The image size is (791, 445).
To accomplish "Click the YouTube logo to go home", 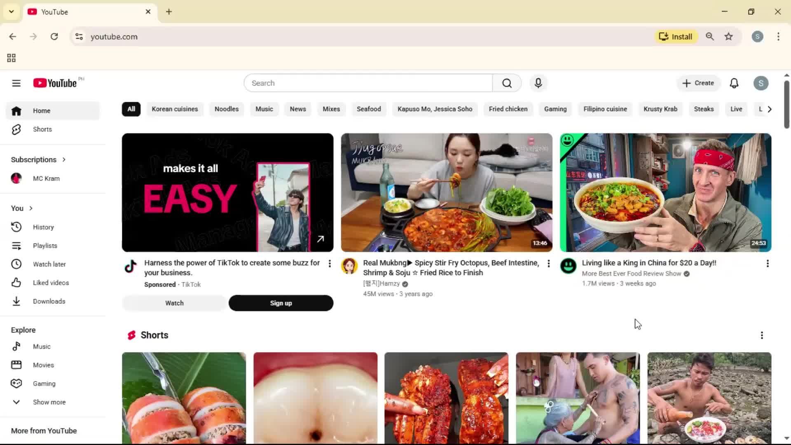I will coord(56,82).
